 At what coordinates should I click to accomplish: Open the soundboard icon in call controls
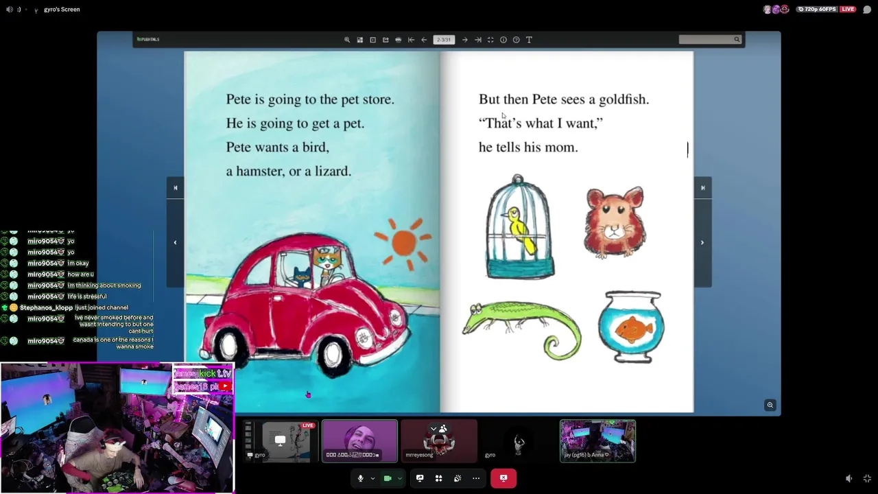458,478
